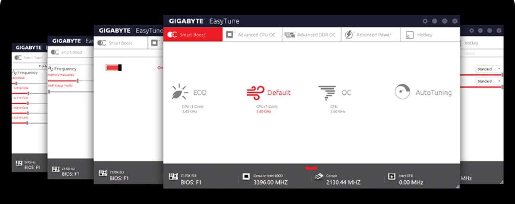Click greyed Cancel button in back Hotkey window
Screen dimensions: 515x204
coord(469,53)
